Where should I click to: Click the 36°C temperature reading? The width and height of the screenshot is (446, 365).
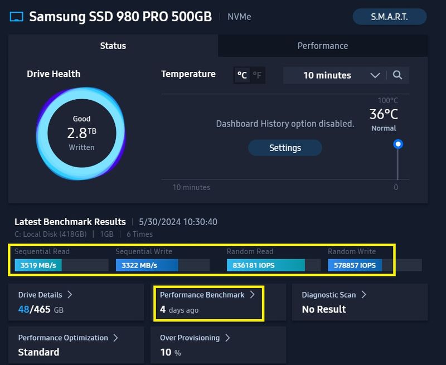click(384, 114)
